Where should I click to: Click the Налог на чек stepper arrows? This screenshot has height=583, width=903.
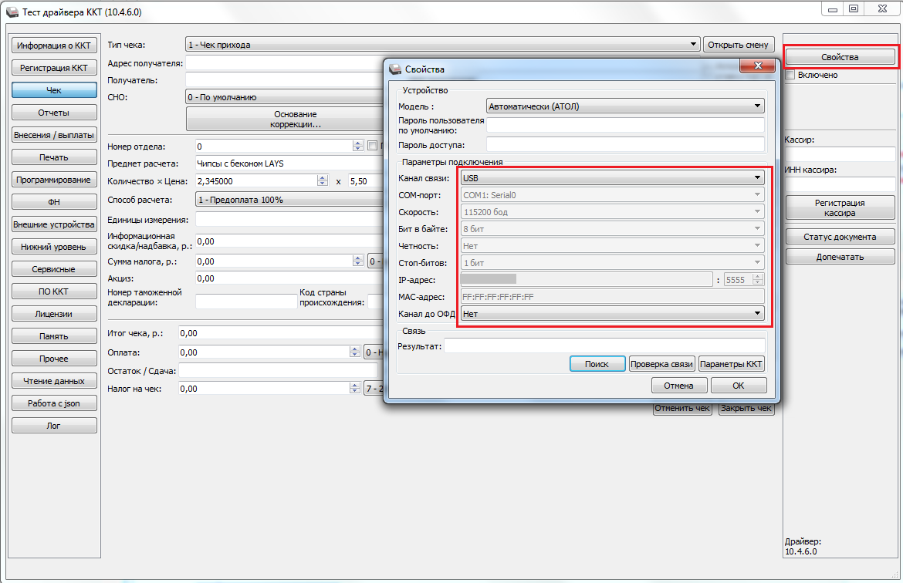coord(355,389)
